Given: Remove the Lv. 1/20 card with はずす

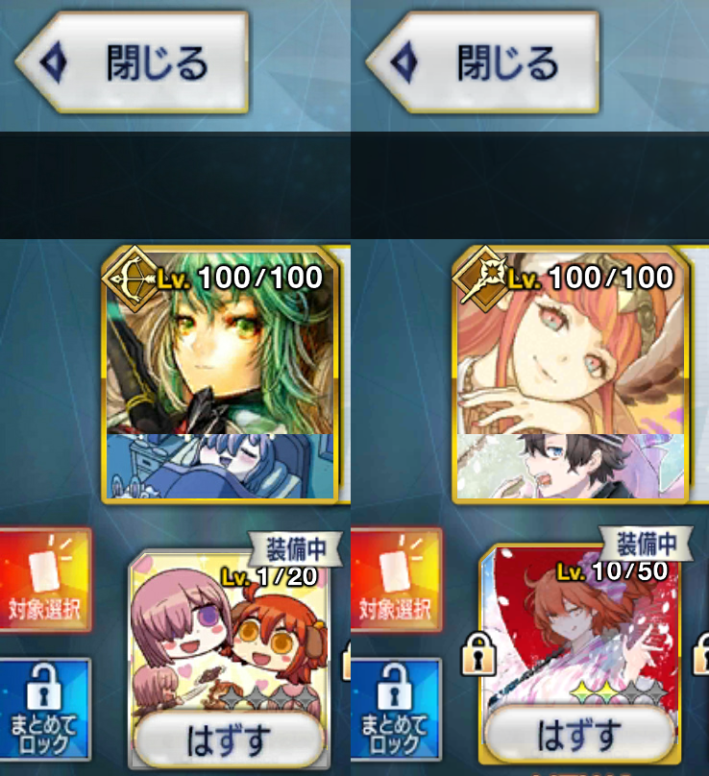Looking at the screenshot, I should click(229, 740).
